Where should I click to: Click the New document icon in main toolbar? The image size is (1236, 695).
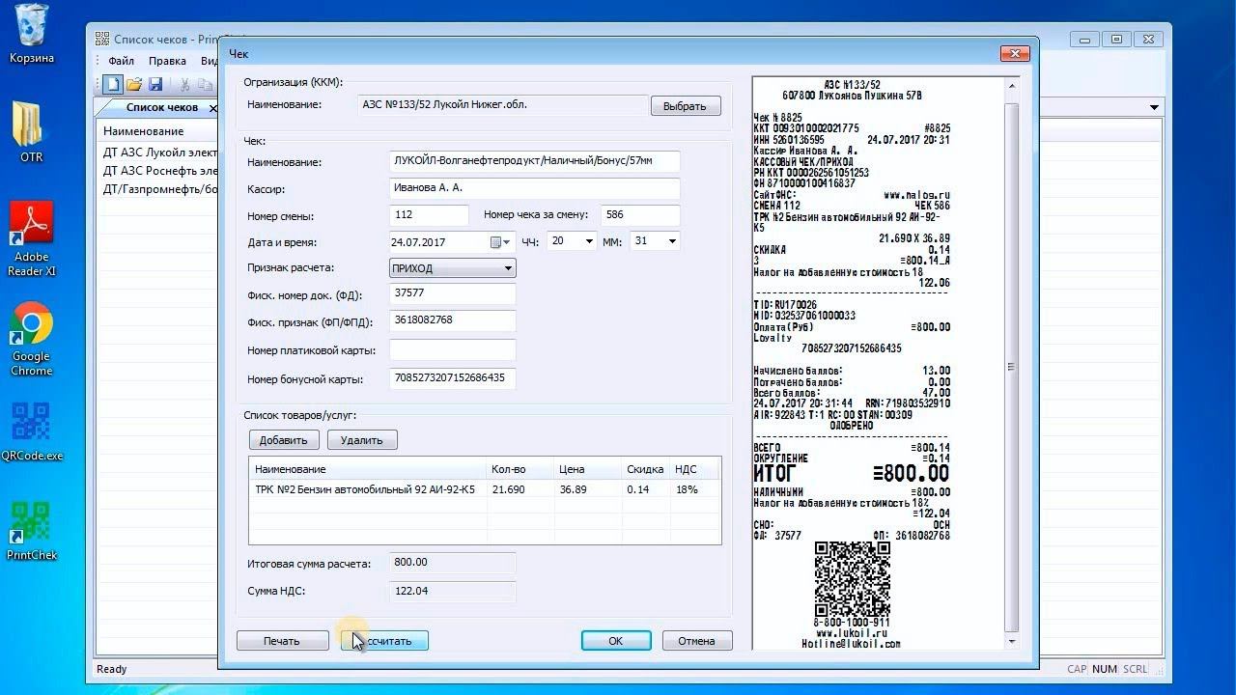(113, 85)
